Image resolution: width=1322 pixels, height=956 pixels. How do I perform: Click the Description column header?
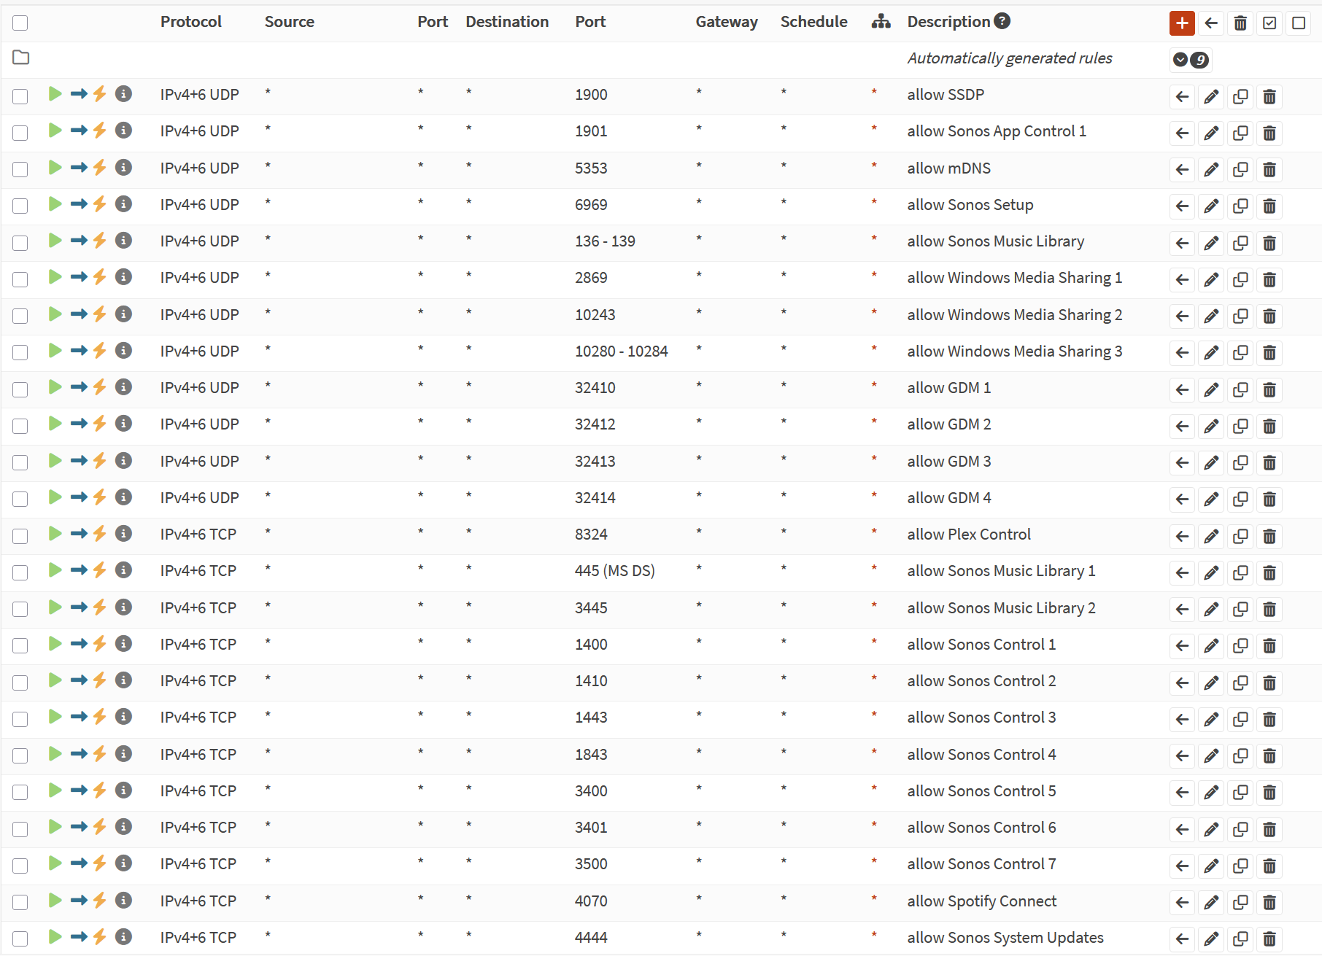[948, 22]
